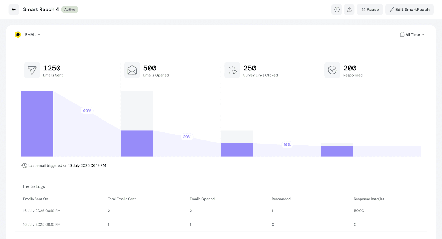
Task: Select the Emails Sent purple bar
Action: pos(37,124)
